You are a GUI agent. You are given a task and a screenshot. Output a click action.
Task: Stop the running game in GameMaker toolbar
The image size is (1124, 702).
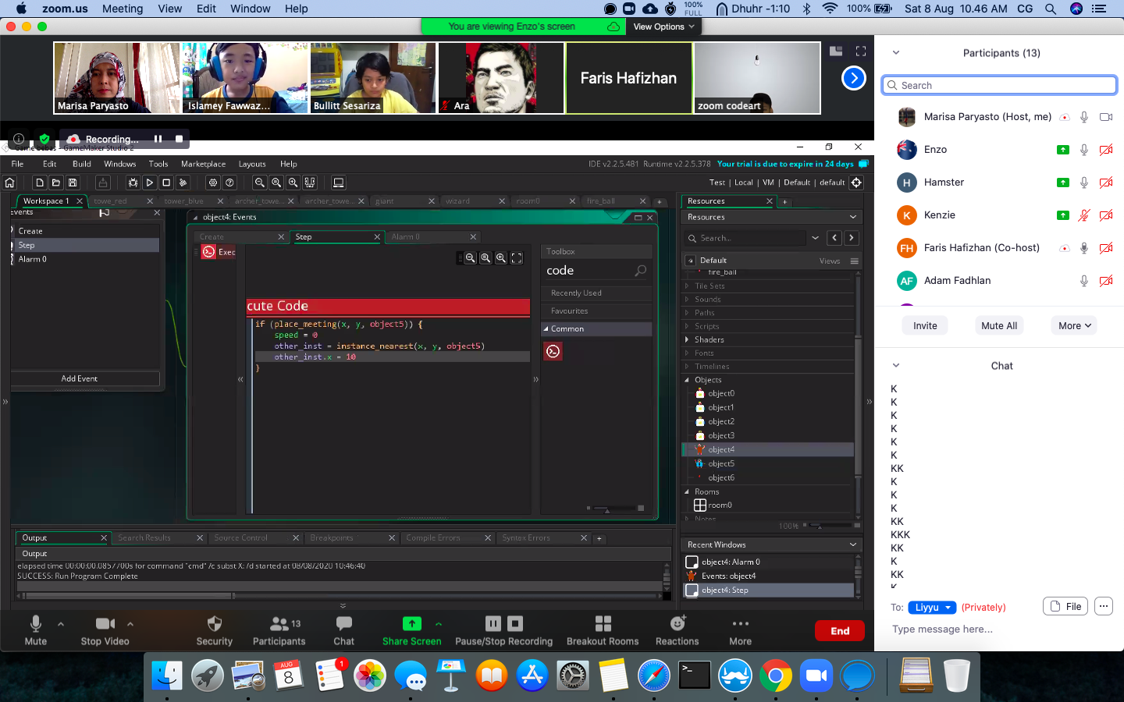(166, 183)
